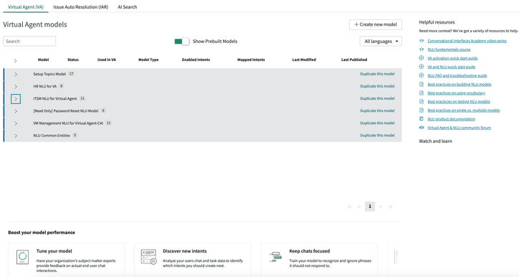Click the Model column header
The image size is (519, 277).
43,60
